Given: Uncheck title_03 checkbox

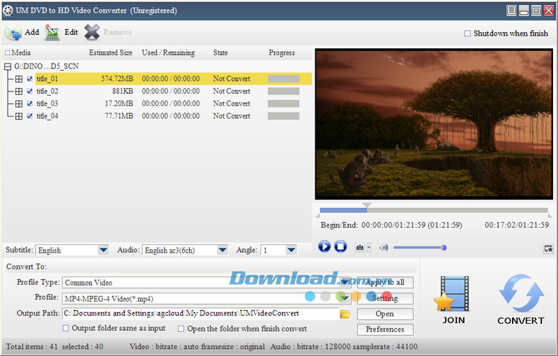Looking at the screenshot, I should (x=29, y=104).
